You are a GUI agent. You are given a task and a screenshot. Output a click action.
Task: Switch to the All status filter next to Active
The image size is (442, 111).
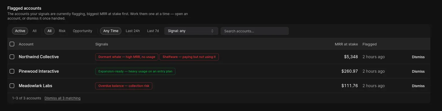coord(34,31)
